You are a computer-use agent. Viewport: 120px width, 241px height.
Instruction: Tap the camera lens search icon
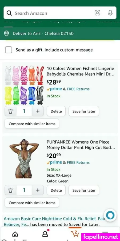coord(97,13)
